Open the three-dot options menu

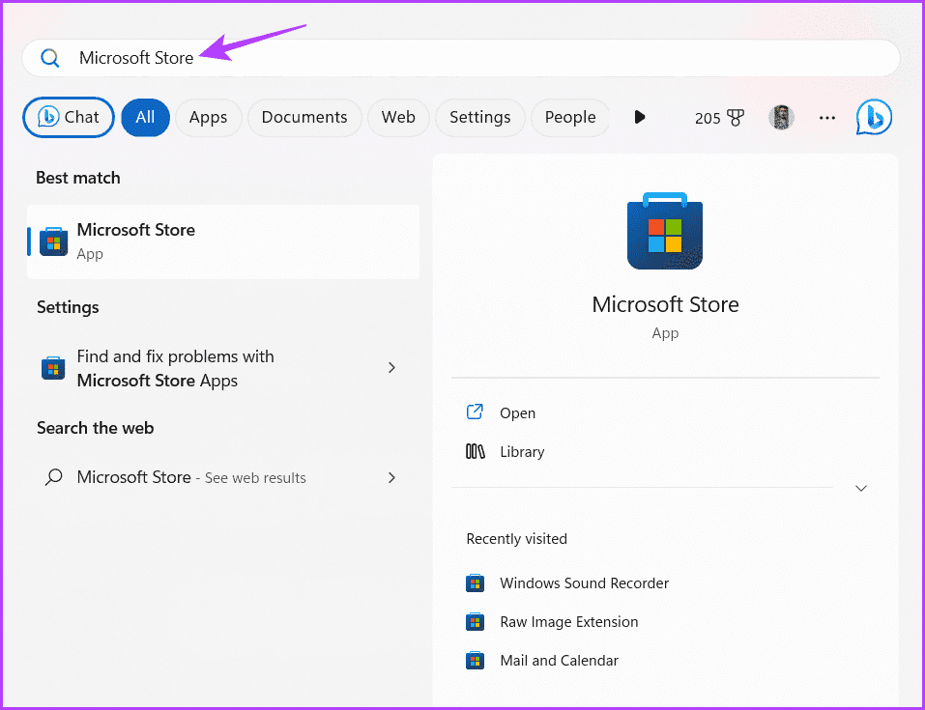click(x=827, y=118)
